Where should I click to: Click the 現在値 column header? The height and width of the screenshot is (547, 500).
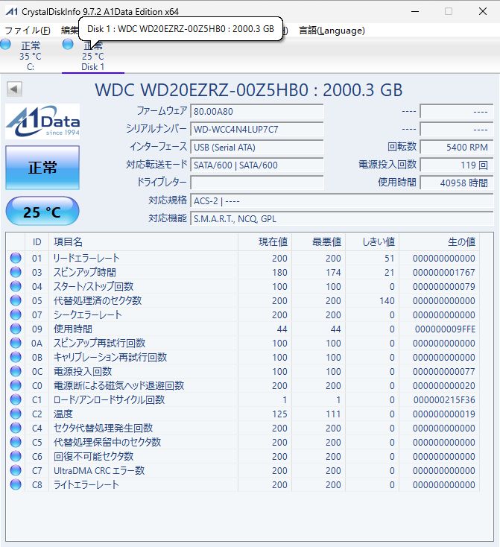(265, 241)
